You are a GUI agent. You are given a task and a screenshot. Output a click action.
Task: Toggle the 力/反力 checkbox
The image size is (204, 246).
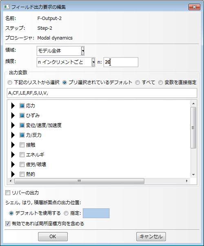pyautogui.click(x=22, y=135)
